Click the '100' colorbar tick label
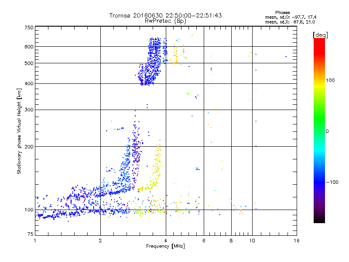The width and height of the screenshot is (349, 262). coord(330,80)
